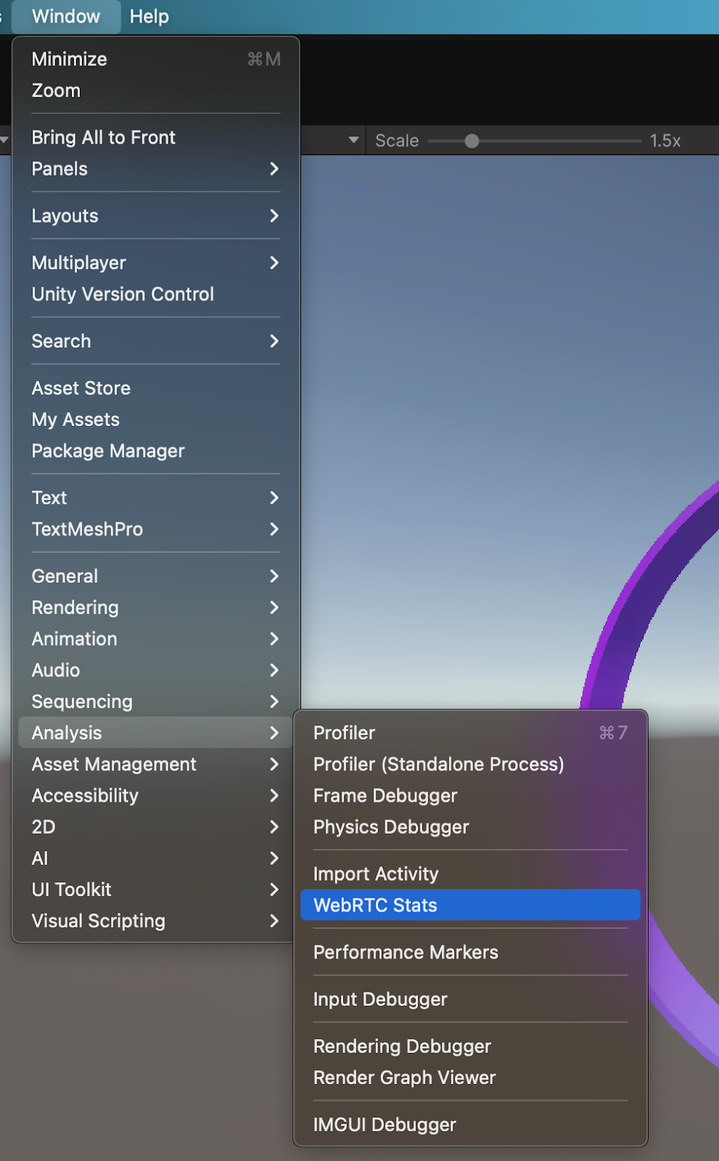The height and width of the screenshot is (1161, 719).
Task: Expand the 2D submenu
Action: 156,827
